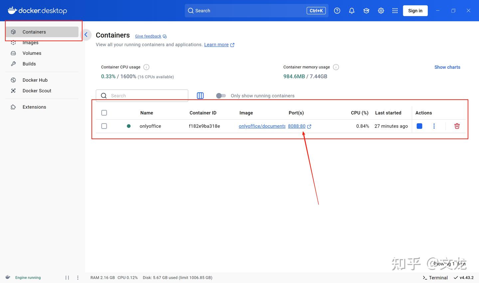Delete the onlyoffice container
479x283 pixels.
point(457,126)
